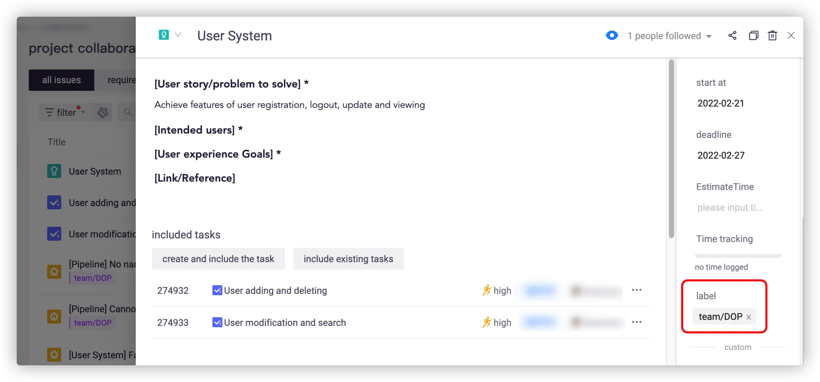Click the copy issue icon
The image size is (820, 382).
(x=753, y=36)
